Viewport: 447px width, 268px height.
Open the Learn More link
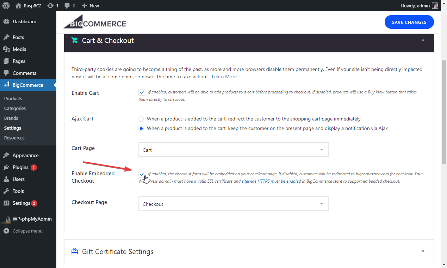click(224, 77)
